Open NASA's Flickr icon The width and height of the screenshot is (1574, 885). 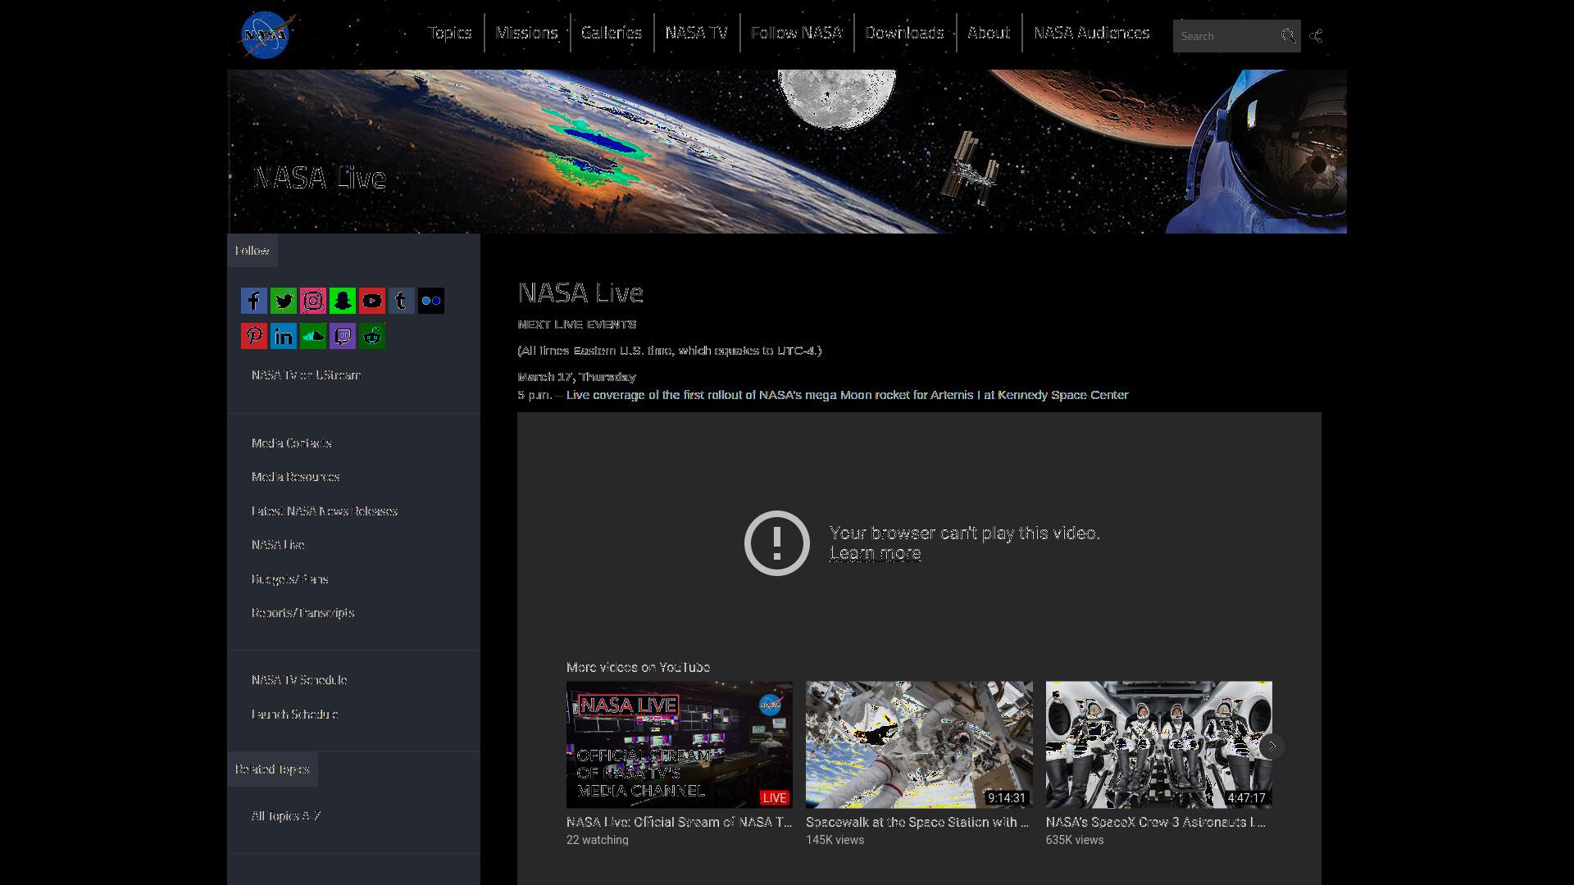click(x=431, y=301)
